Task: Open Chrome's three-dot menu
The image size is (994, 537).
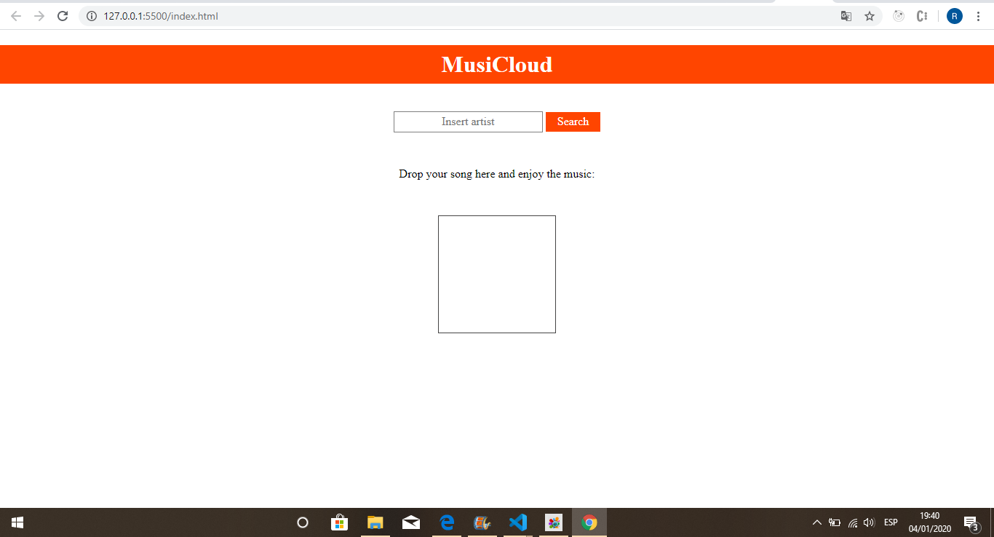Action: click(x=978, y=16)
